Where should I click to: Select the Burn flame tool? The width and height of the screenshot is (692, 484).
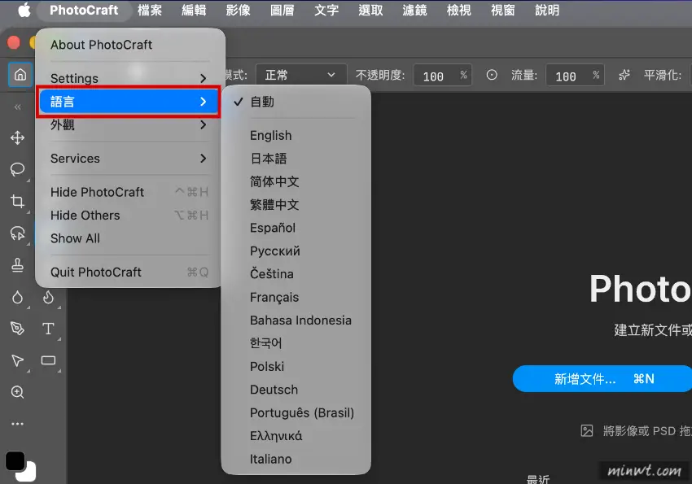point(48,297)
